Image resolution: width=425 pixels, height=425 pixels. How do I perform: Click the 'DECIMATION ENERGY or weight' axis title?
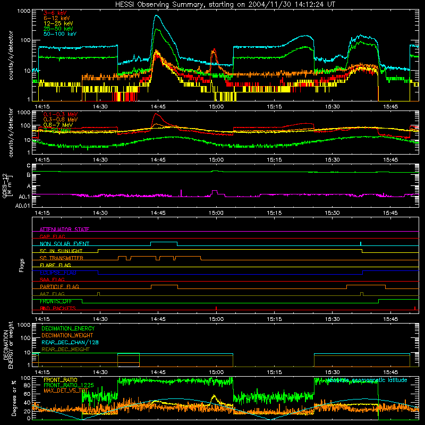tap(8, 345)
